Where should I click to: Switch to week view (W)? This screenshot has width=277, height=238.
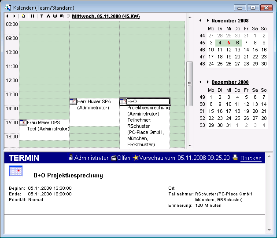click(55, 16)
